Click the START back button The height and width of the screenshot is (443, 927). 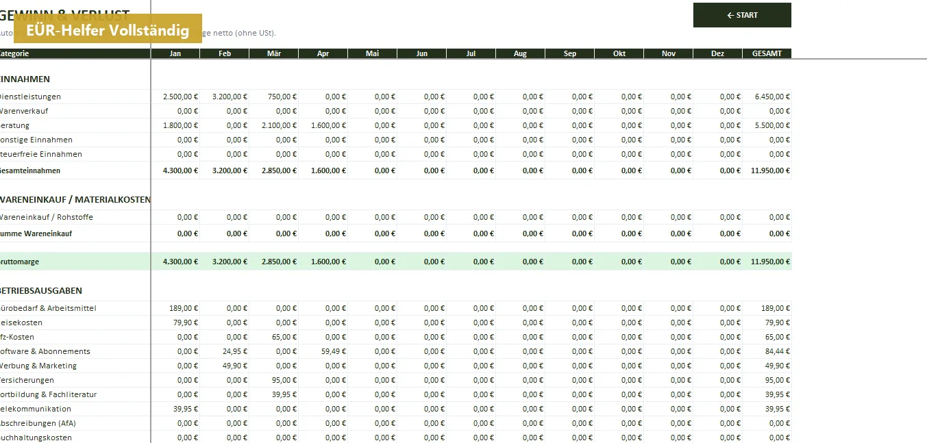742,15
